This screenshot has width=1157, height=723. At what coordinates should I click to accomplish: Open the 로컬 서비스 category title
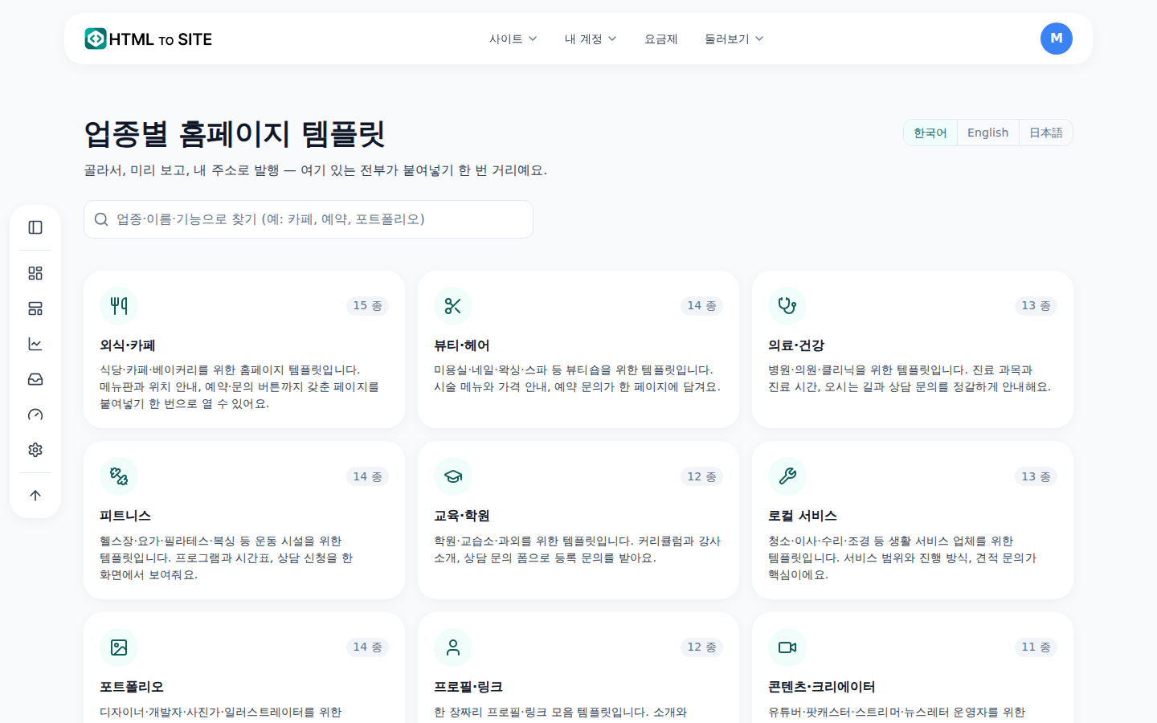point(803,516)
